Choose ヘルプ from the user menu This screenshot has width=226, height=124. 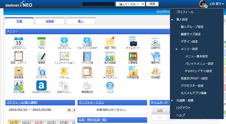point(180,115)
